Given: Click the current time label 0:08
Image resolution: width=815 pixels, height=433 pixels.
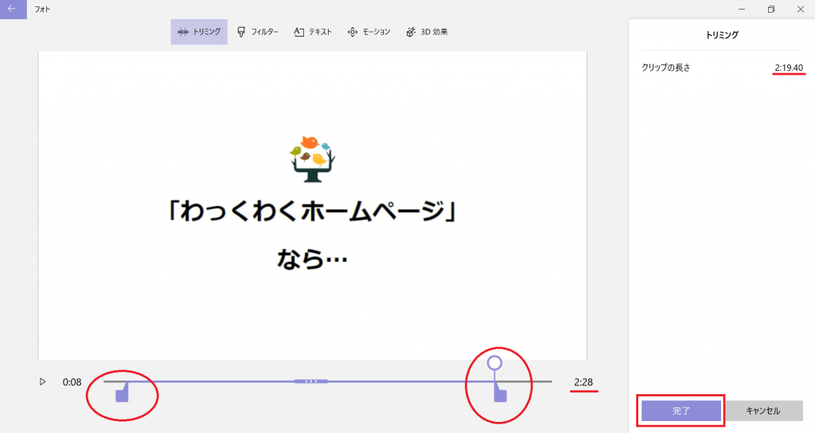Looking at the screenshot, I should [72, 382].
